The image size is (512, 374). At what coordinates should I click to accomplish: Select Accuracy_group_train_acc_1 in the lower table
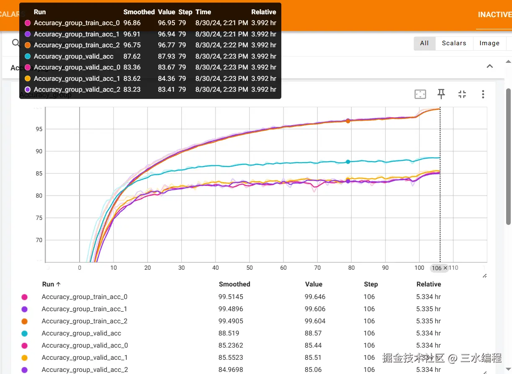pyautogui.click(x=85, y=309)
